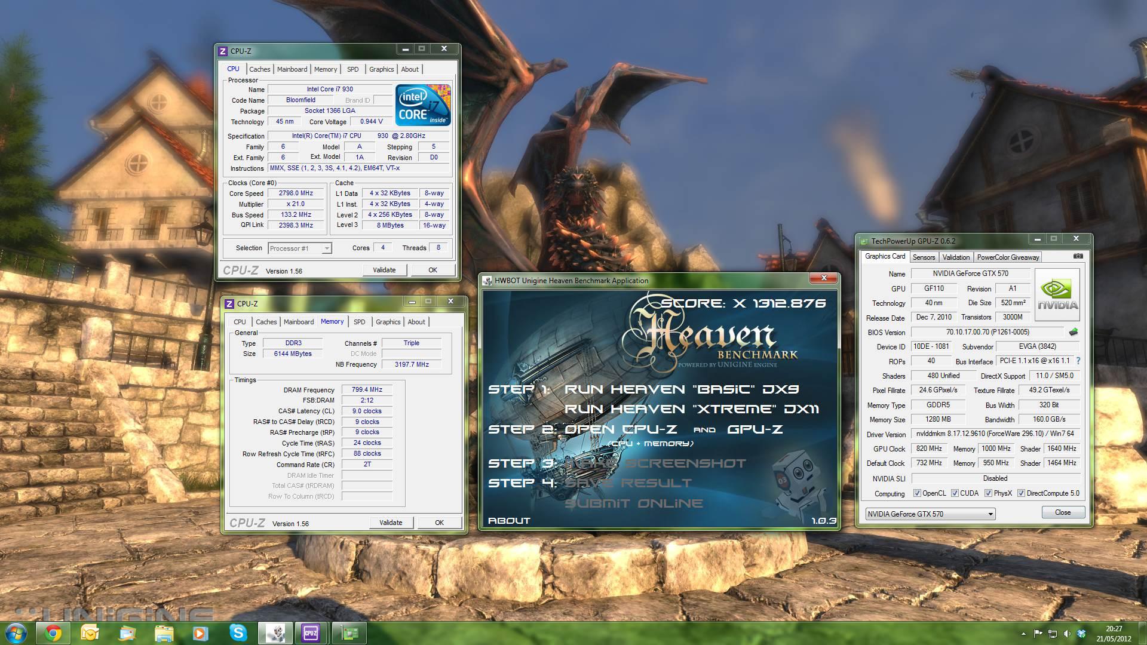
Task: Open SPD tab in lower CPU-Z window
Action: coord(359,322)
